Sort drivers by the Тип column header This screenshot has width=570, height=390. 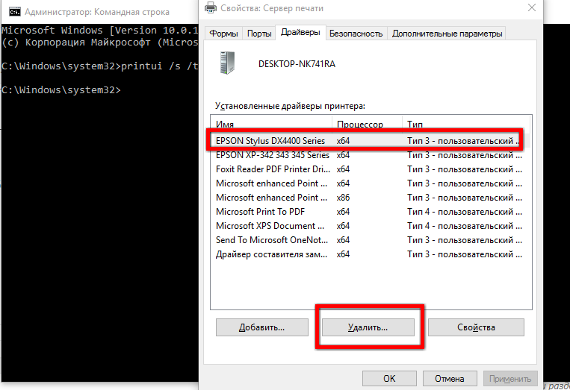pyautogui.click(x=466, y=124)
